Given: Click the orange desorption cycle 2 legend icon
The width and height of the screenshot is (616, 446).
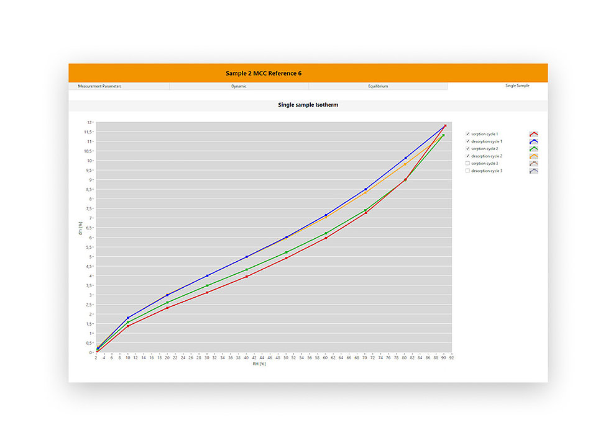Looking at the screenshot, I should pos(533,156).
